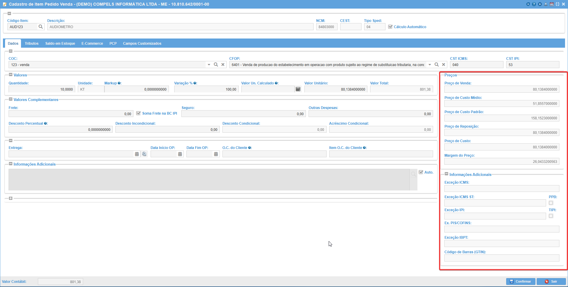Open calculator for Valor Un. Calculado
Image resolution: width=568 pixels, height=287 pixels.
pyautogui.click(x=298, y=89)
